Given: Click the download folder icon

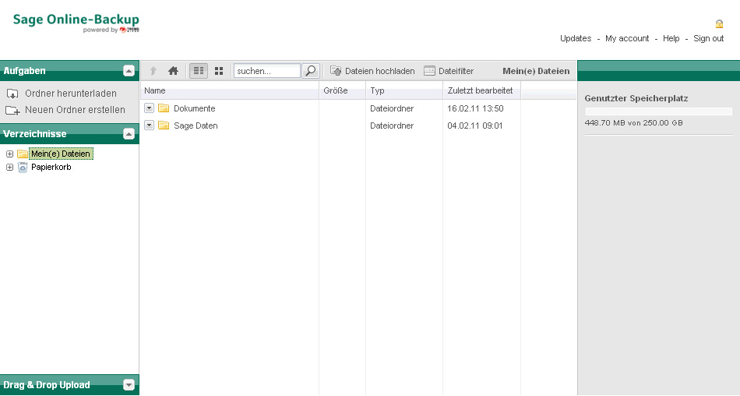Looking at the screenshot, I should 12,94.
